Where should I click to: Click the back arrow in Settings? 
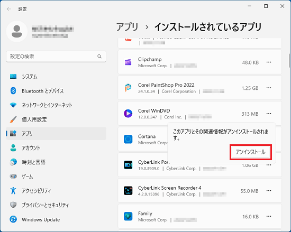8,9
